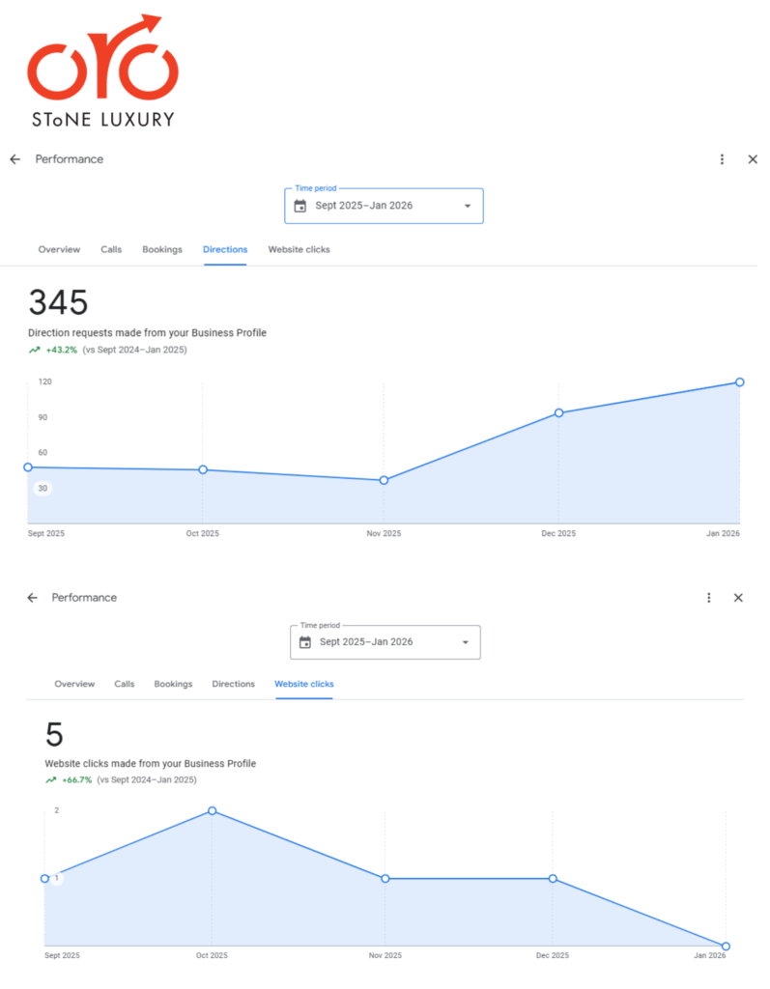Image resolution: width=770 pixels, height=989 pixels.
Task: Click green trend arrow icon beside +43.2%
Action: (34, 350)
